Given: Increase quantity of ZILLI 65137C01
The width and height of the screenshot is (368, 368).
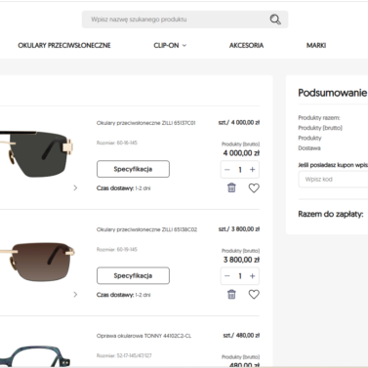Looking at the screenshot, I should 252,170.
